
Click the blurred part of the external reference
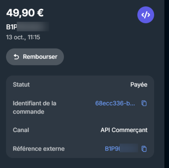tap(129, 148)
